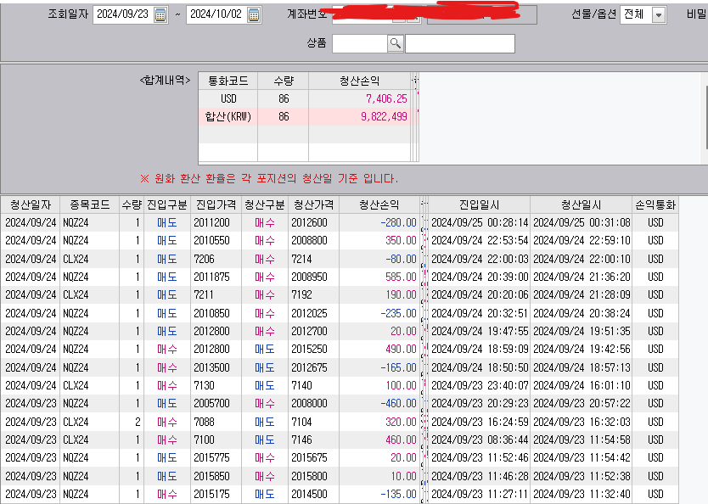Select the trade row with 585.00 profit
Image resolution: width=708 pixels, height=504 pixels.
(340, 277)
